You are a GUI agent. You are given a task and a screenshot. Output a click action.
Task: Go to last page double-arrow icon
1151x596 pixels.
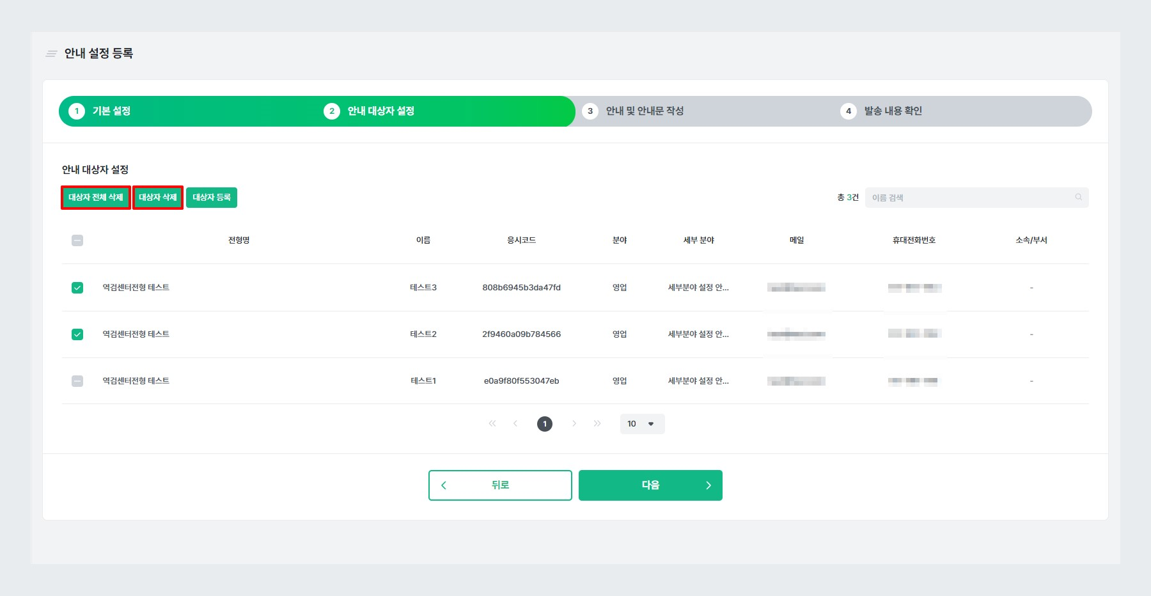coord(597,424)
